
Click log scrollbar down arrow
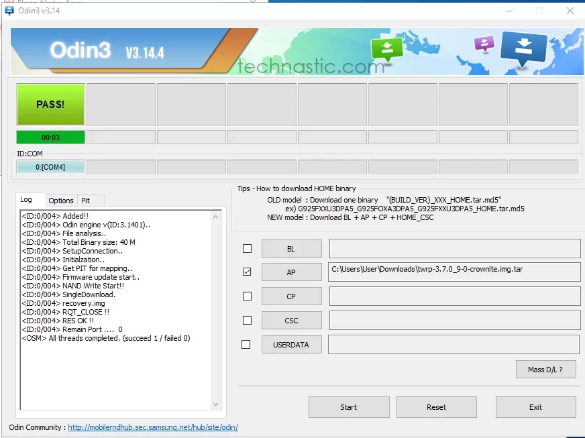[215, 404]
